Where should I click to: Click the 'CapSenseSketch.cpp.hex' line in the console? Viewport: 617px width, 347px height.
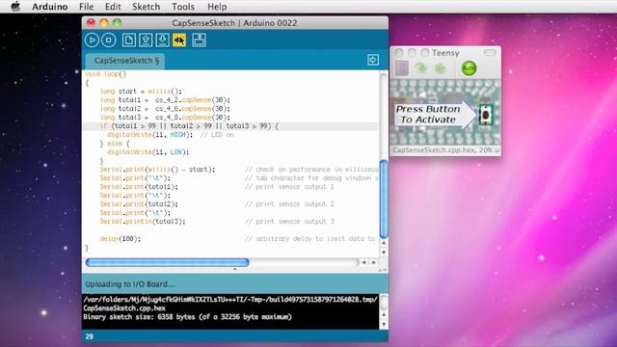coord(124,308)
